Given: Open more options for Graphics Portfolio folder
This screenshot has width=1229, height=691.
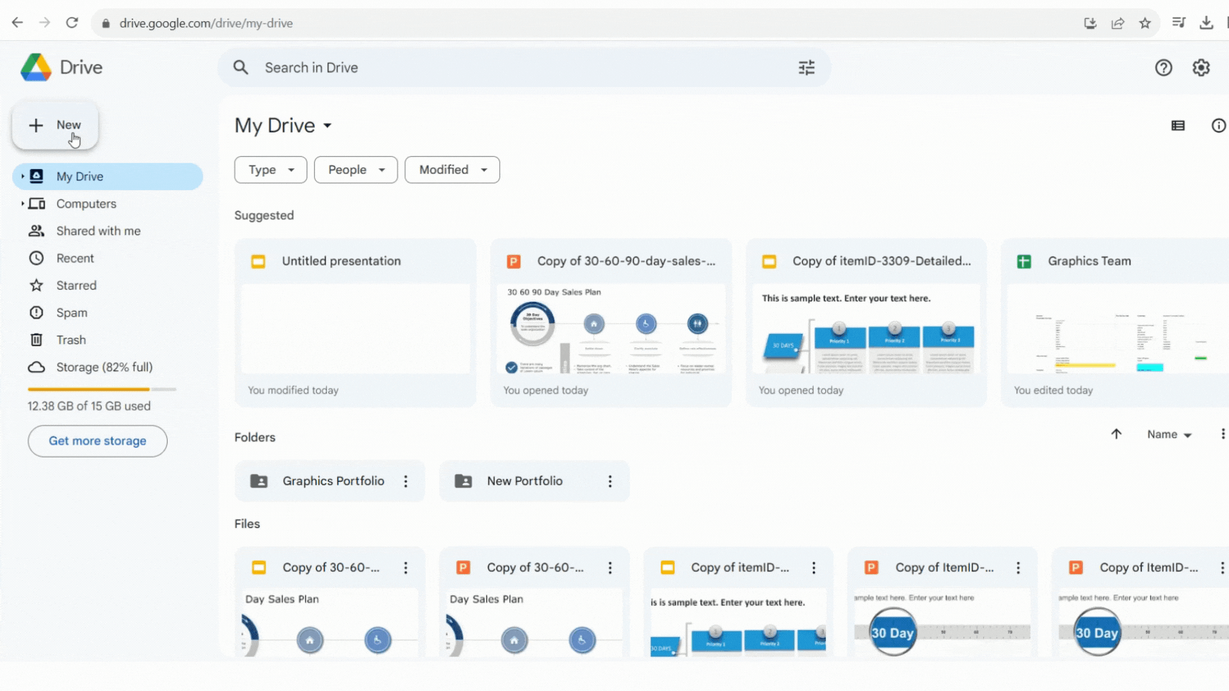Looking at the screenshot, I should pyautogui.click(x=406, y=481).
